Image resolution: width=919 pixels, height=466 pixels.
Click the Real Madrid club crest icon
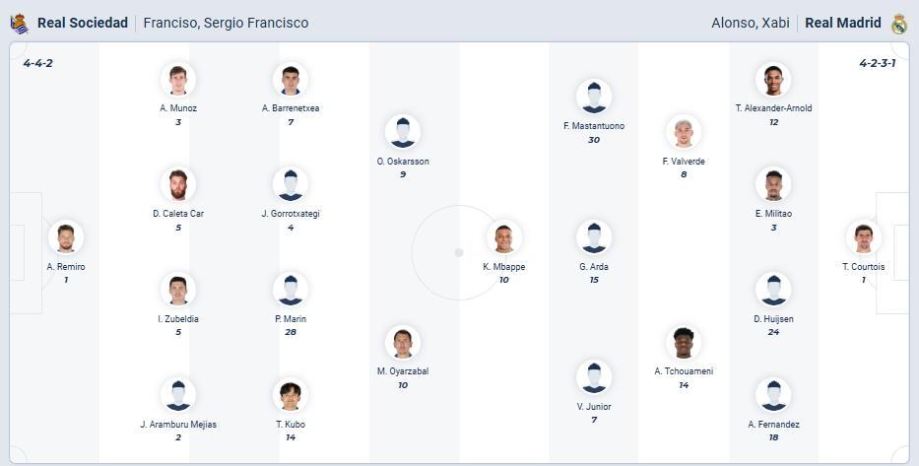[899, 24]
